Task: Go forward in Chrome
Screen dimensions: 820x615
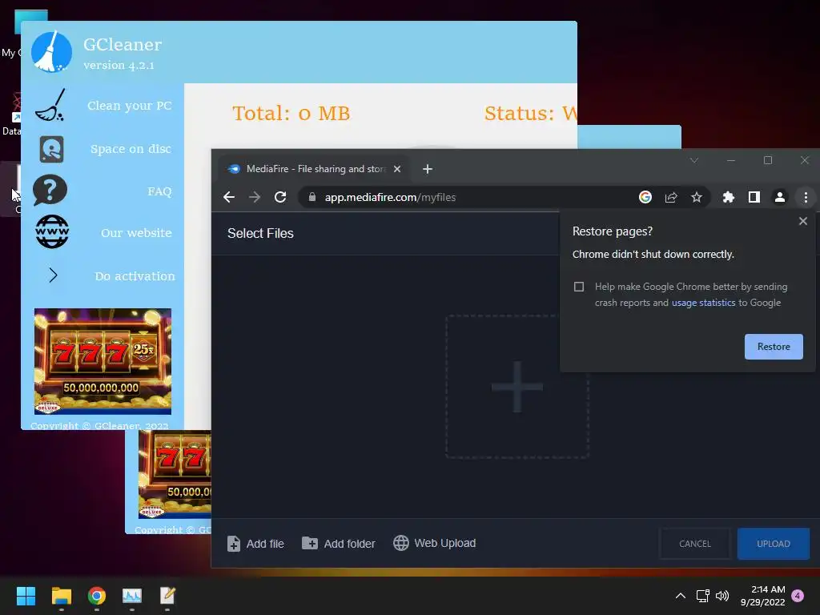Action: [x=255, y=197]
